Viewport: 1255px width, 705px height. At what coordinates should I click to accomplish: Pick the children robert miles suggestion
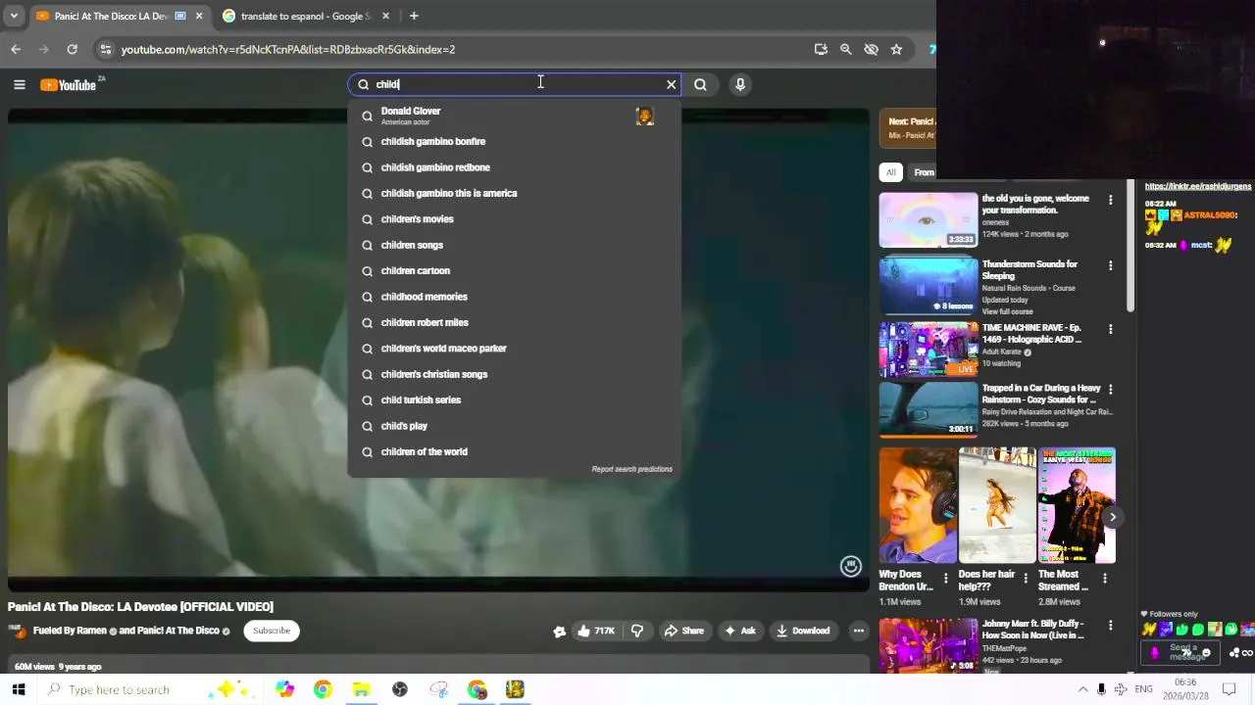pyautogui.click(x=514, y=322)
